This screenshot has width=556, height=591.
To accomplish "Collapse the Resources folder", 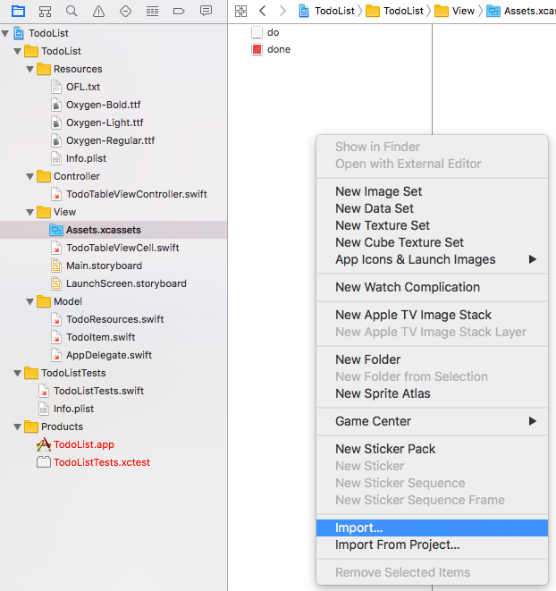I will tap(31, 69).
